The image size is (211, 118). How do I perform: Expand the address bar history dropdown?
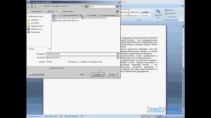pyautogui.click(x=82, y=6)
